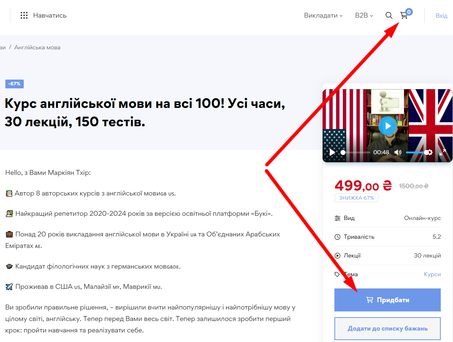
Task: Click the search magnifier icon
Action: point(389,15)
